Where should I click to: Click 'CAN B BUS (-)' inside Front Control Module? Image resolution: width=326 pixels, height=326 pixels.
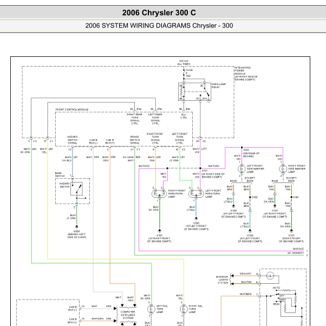93,141
